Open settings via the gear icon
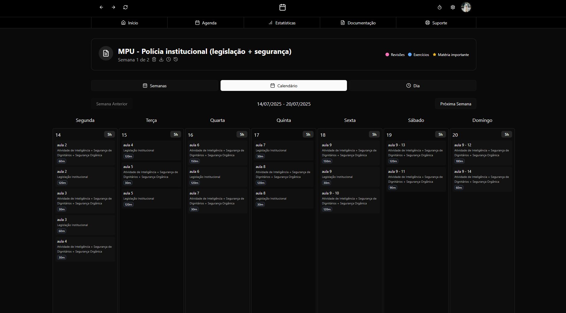The image size is (566, 313). (x=453, y=7)
